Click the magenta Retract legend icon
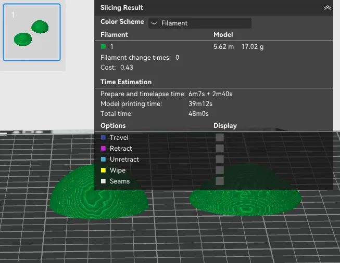The width and height of the screenshot is (340, 263). [x=103, y=149]
